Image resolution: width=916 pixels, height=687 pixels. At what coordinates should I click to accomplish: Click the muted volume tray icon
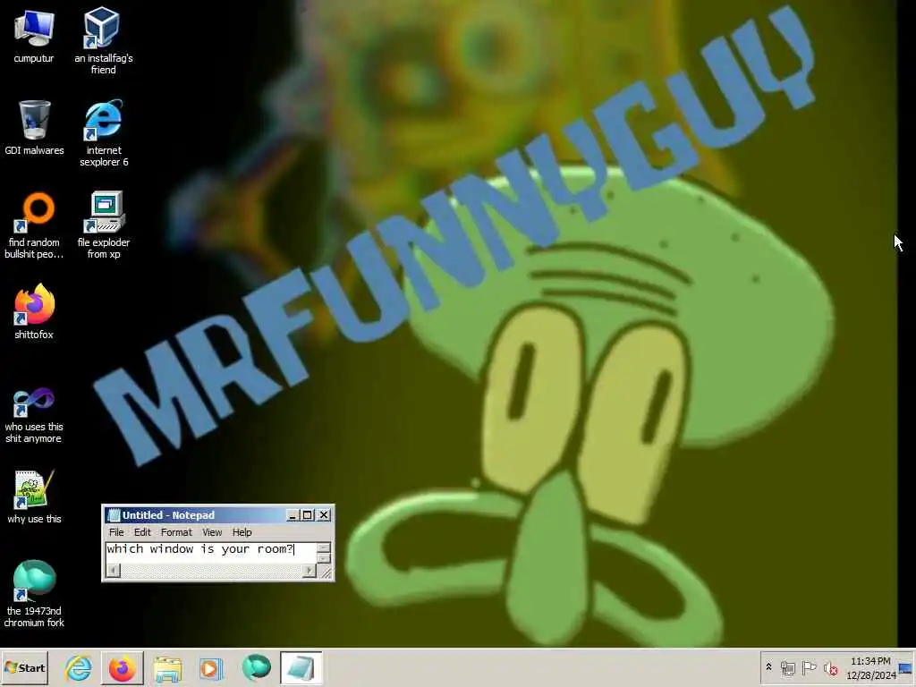(830, 667)
